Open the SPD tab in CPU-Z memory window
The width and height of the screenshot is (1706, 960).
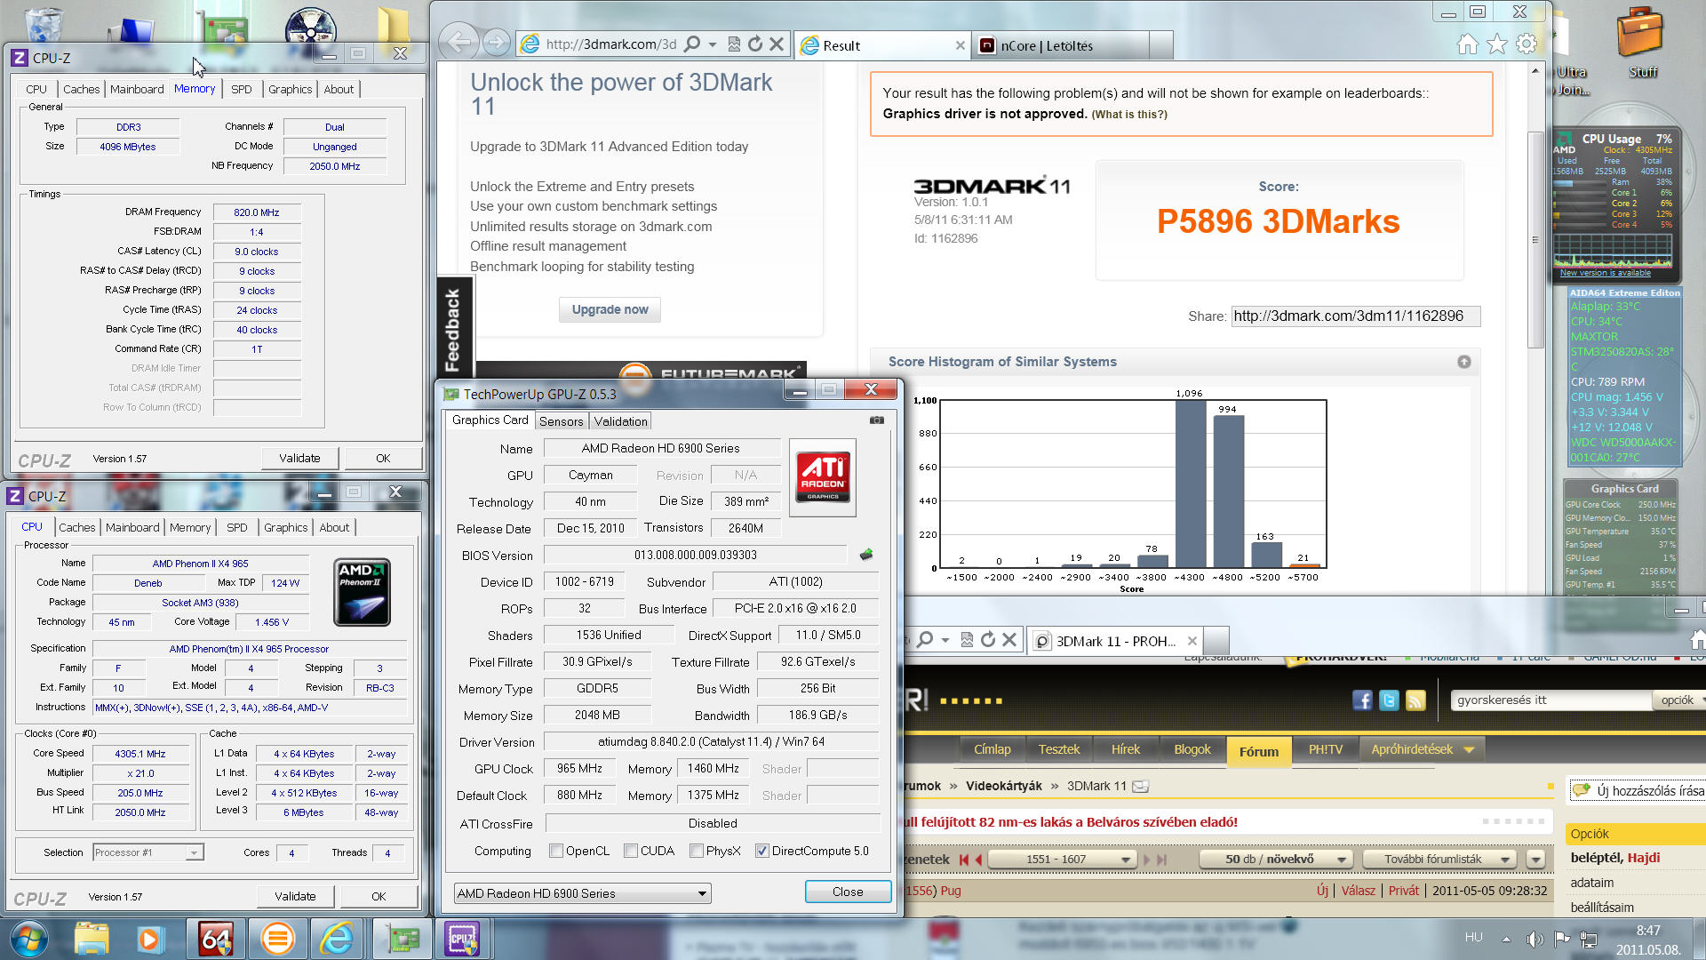click(241, 89)
